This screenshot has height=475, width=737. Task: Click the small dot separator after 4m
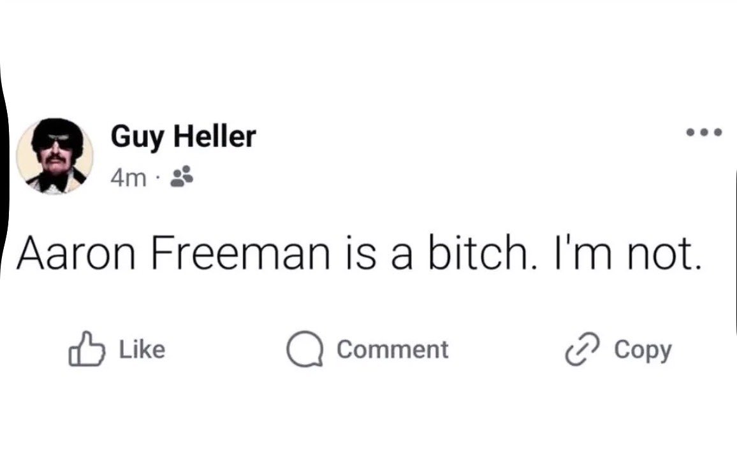(158, 178)
